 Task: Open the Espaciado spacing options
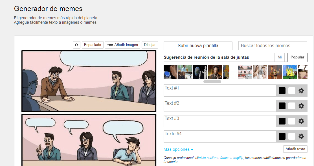click(x=93, y=45)
